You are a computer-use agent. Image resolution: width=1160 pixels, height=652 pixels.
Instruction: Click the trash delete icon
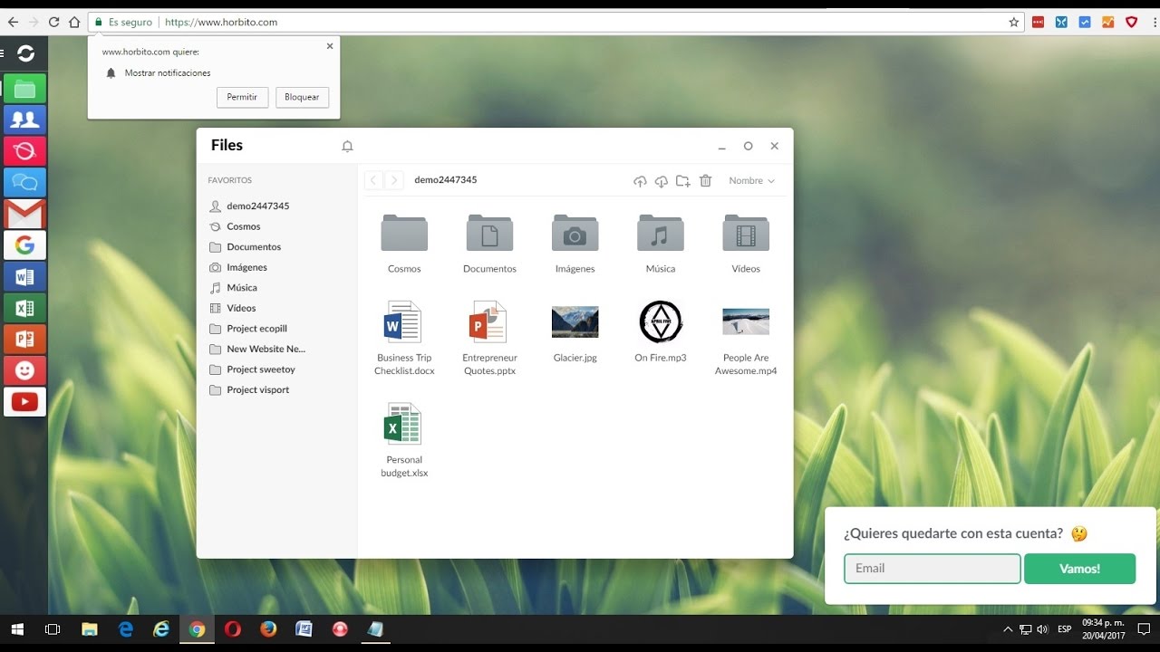(706, 181)
